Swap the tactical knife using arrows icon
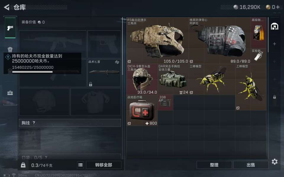 (x=117, y=62)
